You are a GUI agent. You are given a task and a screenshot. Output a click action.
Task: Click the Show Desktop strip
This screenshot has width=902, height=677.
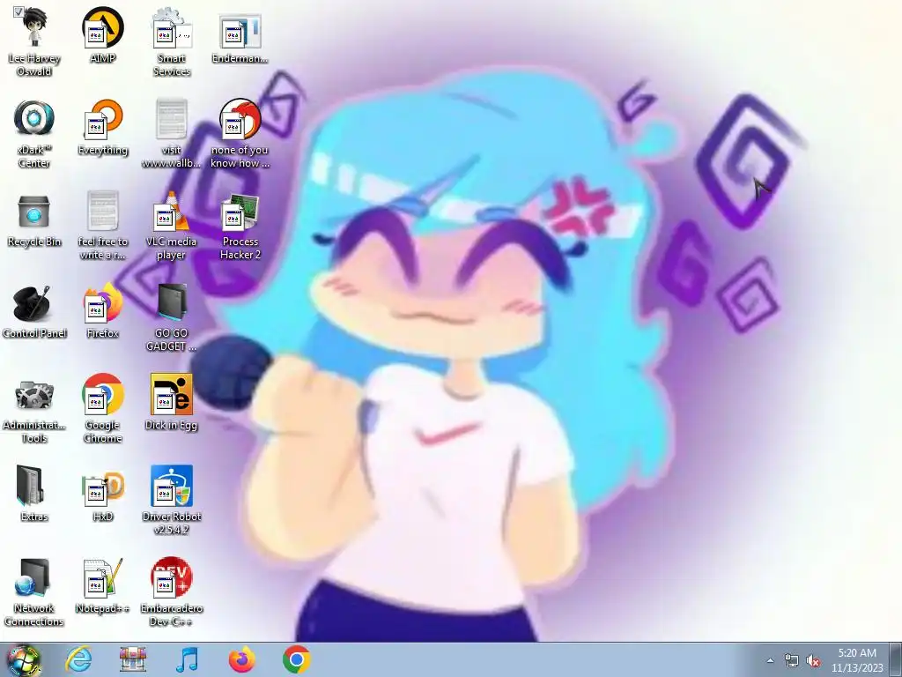(896, 659)
